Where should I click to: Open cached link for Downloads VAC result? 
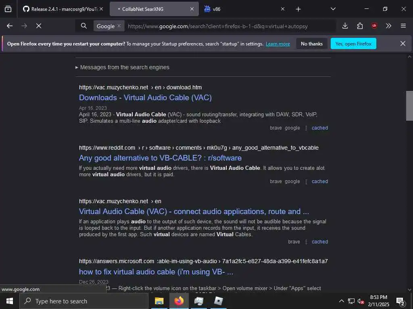click(x=320, y=128)
